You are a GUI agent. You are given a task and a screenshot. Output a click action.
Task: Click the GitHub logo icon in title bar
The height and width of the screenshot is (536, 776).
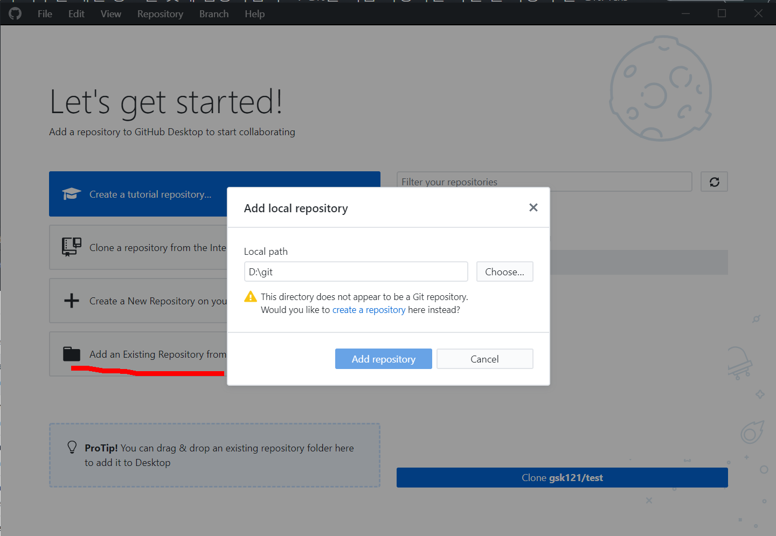[x=15, y=13]
